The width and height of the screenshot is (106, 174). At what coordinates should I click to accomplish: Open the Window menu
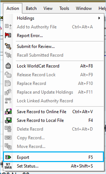pyautogui.click(x=84, y=8)
